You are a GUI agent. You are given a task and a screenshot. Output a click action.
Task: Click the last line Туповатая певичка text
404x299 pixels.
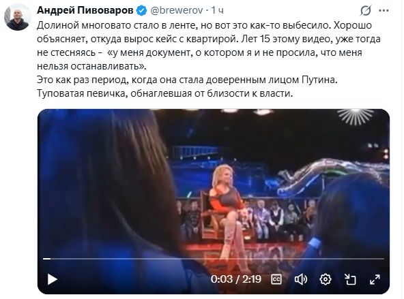[165, 93]
